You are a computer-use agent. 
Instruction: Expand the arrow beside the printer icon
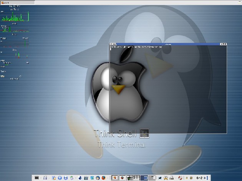(176, 178)
